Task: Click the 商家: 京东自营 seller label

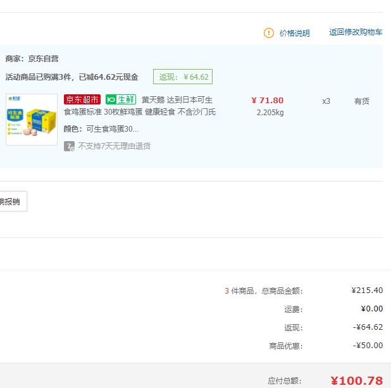Action: point(32,59)
